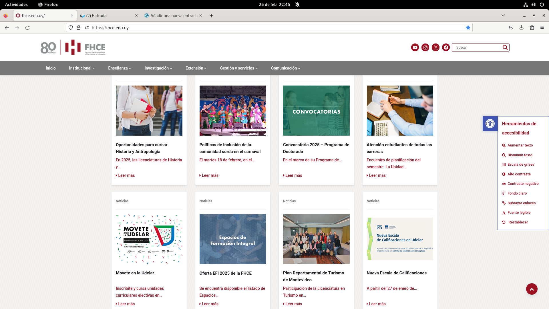549x309 pixels.
Task: Click the Facebook social icon
Action: 446,47
